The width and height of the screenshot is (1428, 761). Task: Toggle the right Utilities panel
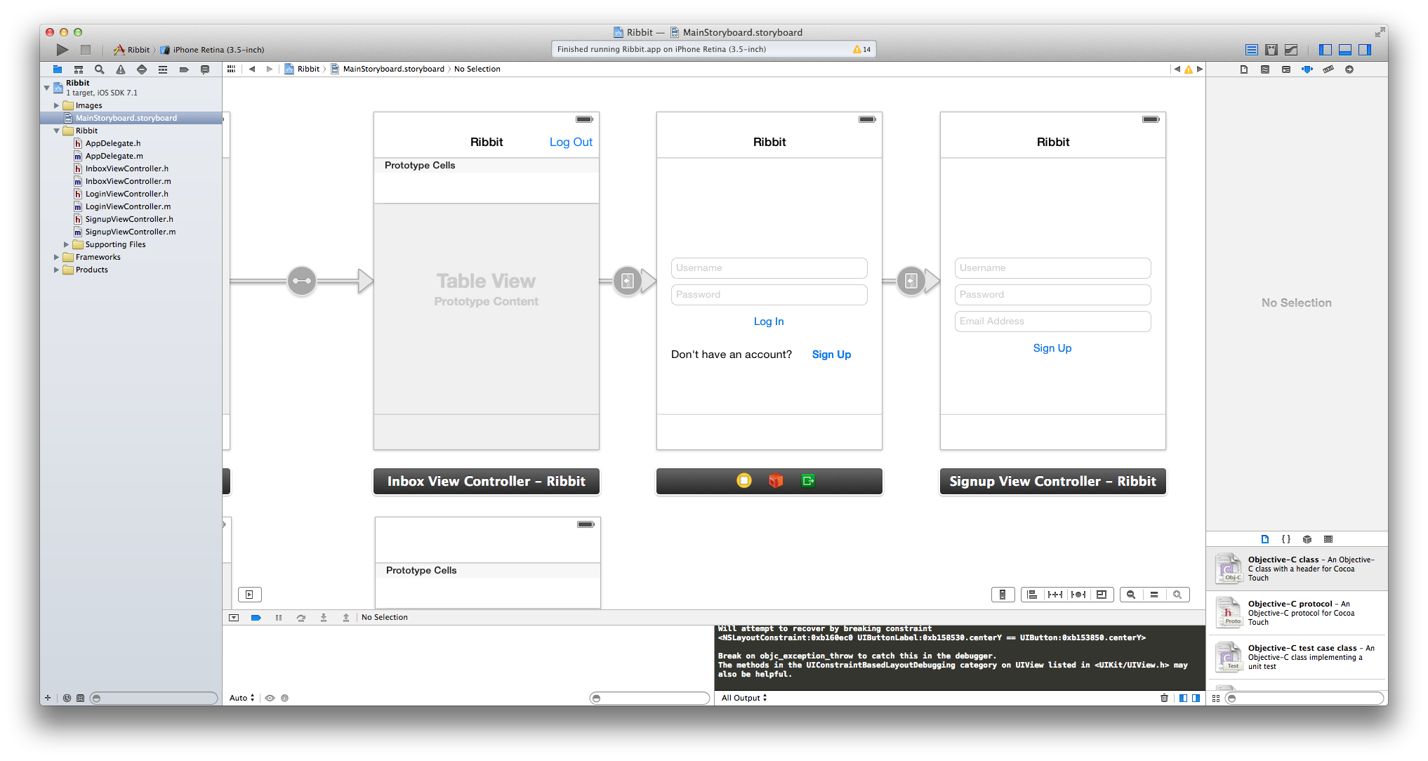(1365, 50)
